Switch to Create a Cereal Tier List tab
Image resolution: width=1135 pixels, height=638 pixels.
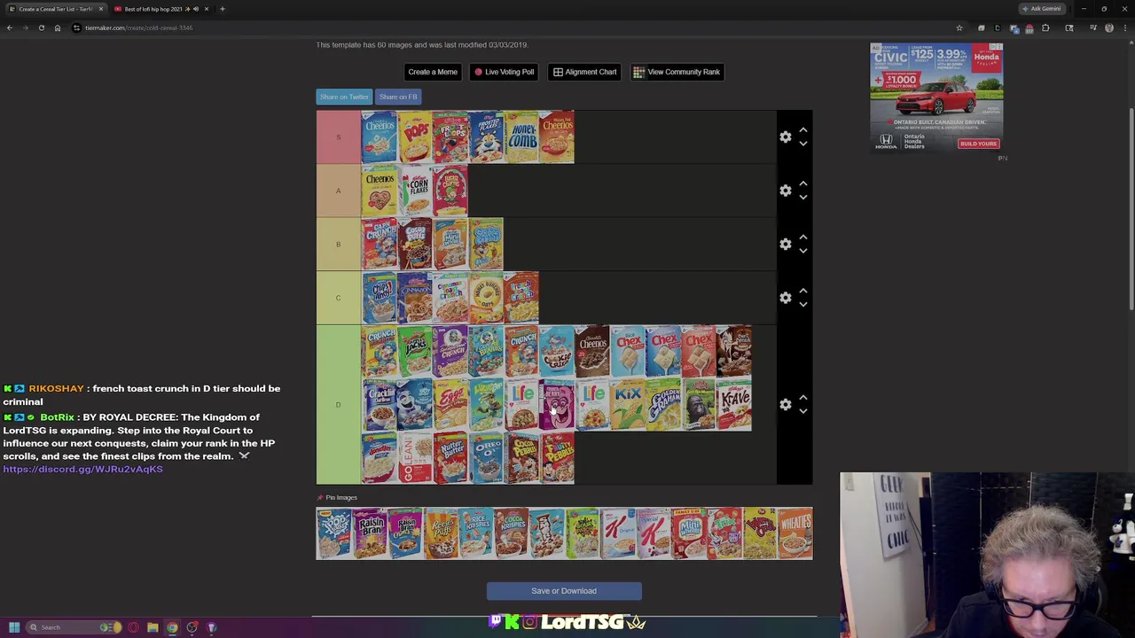tap(55, 9)
